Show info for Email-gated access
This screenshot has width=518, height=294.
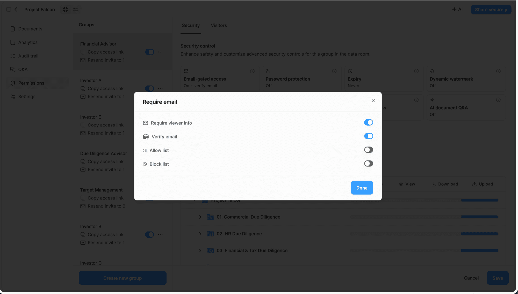pos(252,71)
